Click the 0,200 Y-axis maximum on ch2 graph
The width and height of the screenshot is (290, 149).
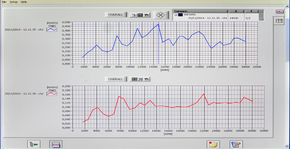[66, 86]
